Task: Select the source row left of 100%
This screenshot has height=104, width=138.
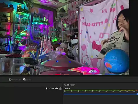Action: tap(23, 88)
